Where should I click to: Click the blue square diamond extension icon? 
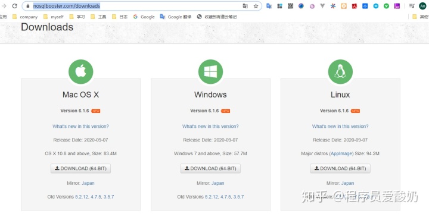[365, 6]
